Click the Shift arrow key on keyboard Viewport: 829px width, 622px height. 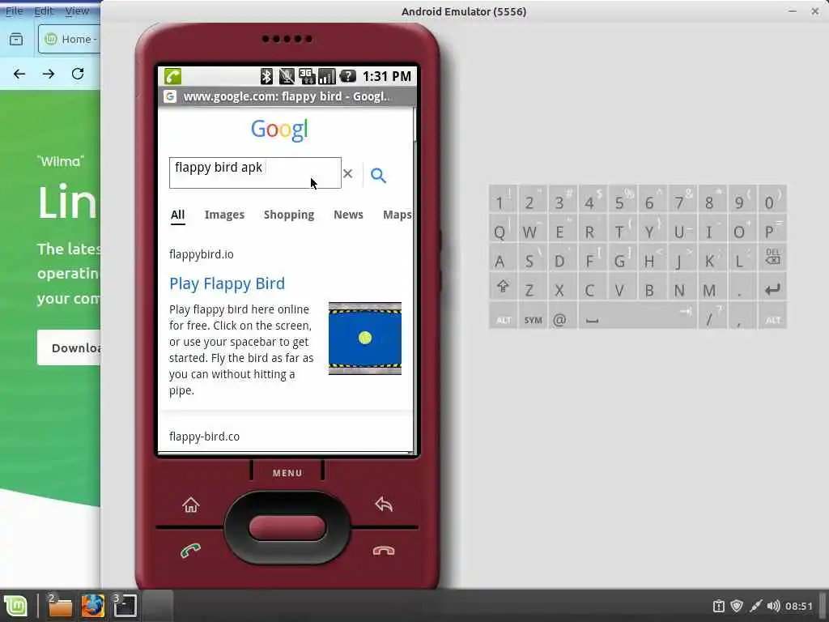click(x=503, y=288)
